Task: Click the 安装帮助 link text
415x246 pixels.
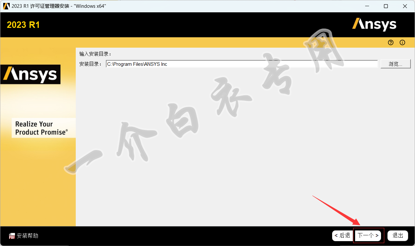Action: coord(28,236)
